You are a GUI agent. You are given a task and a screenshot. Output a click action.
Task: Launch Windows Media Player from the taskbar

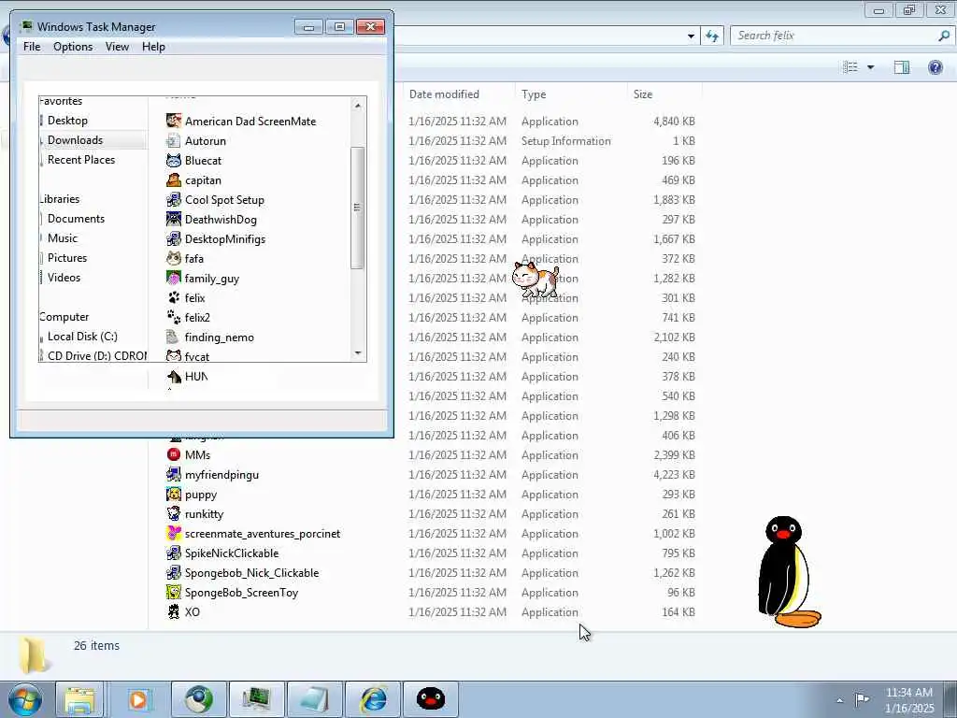[x=138, y=699]
